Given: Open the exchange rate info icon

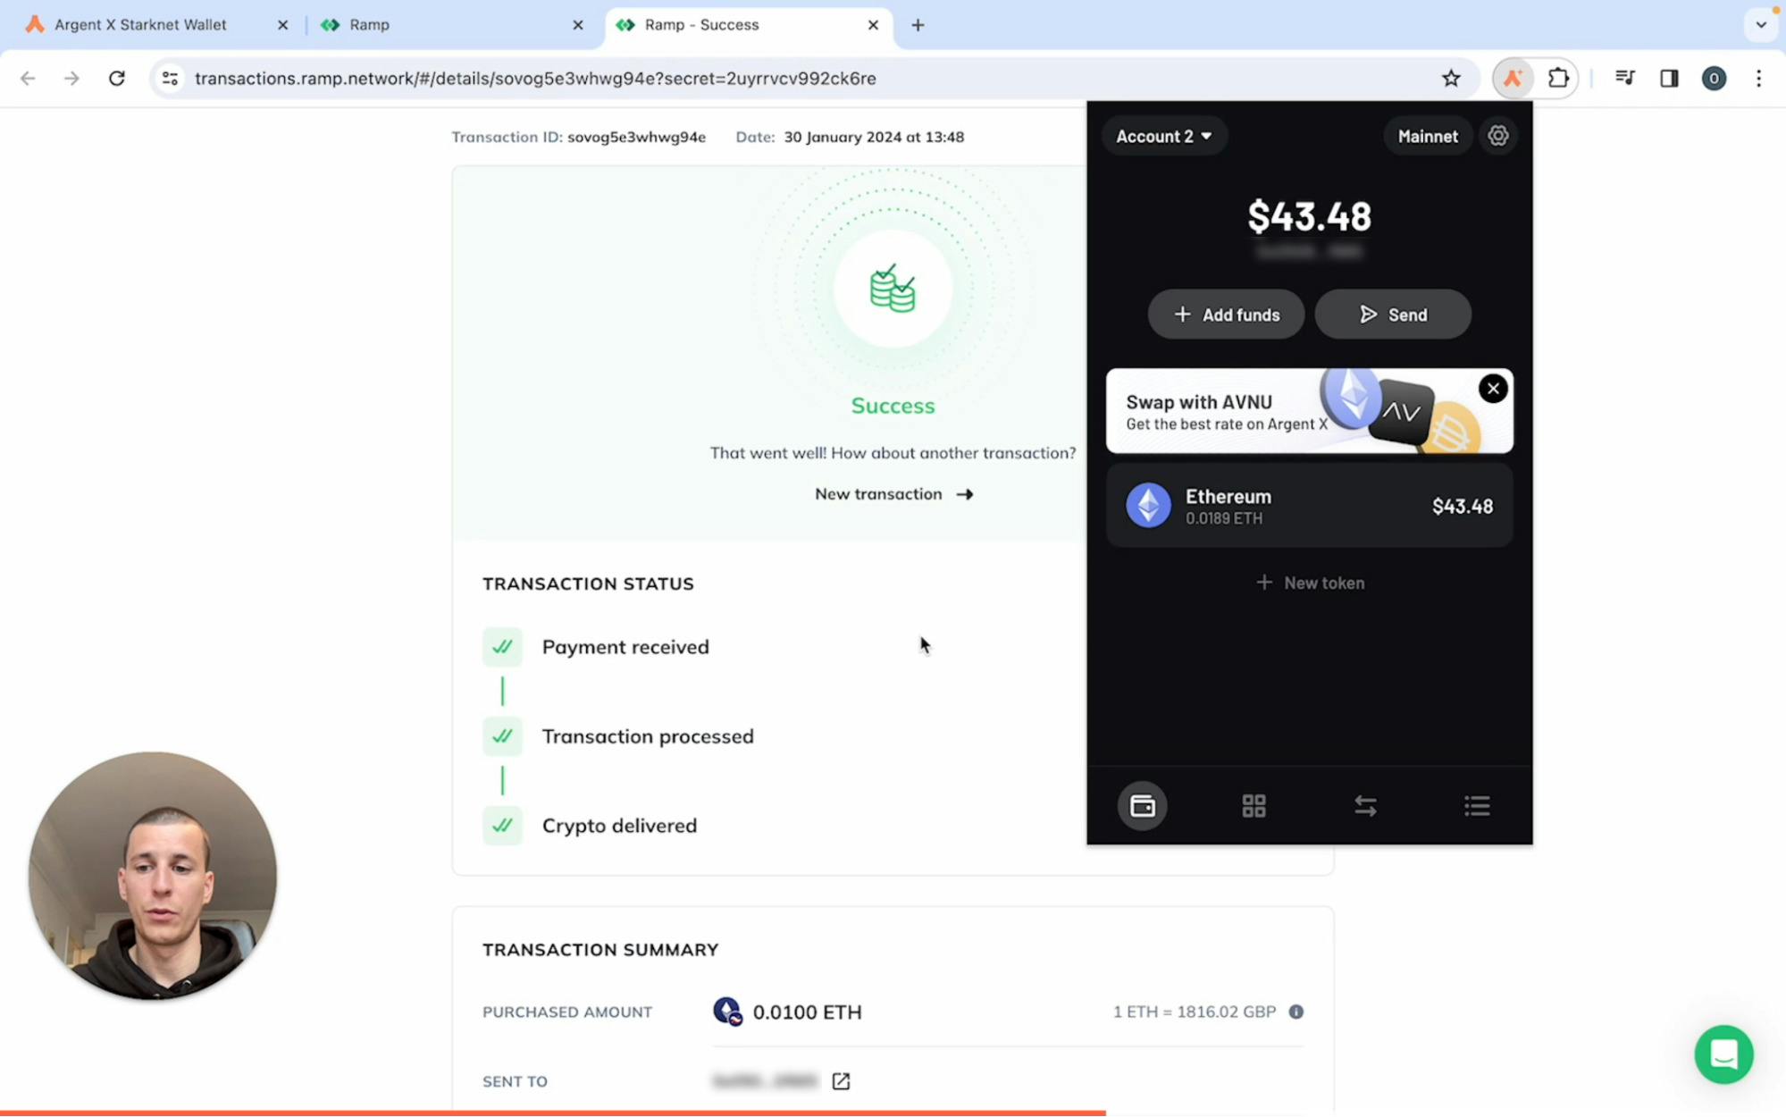Looking at the screenshot, I should pyautogui.click(x=1295, y=1012).
